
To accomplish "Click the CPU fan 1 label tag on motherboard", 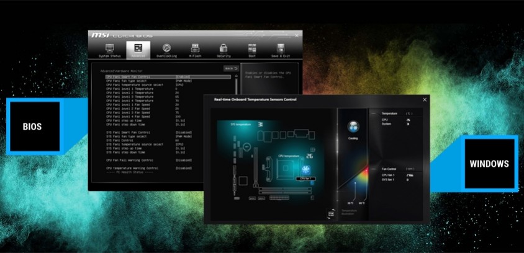I will [x=306, y=179].
